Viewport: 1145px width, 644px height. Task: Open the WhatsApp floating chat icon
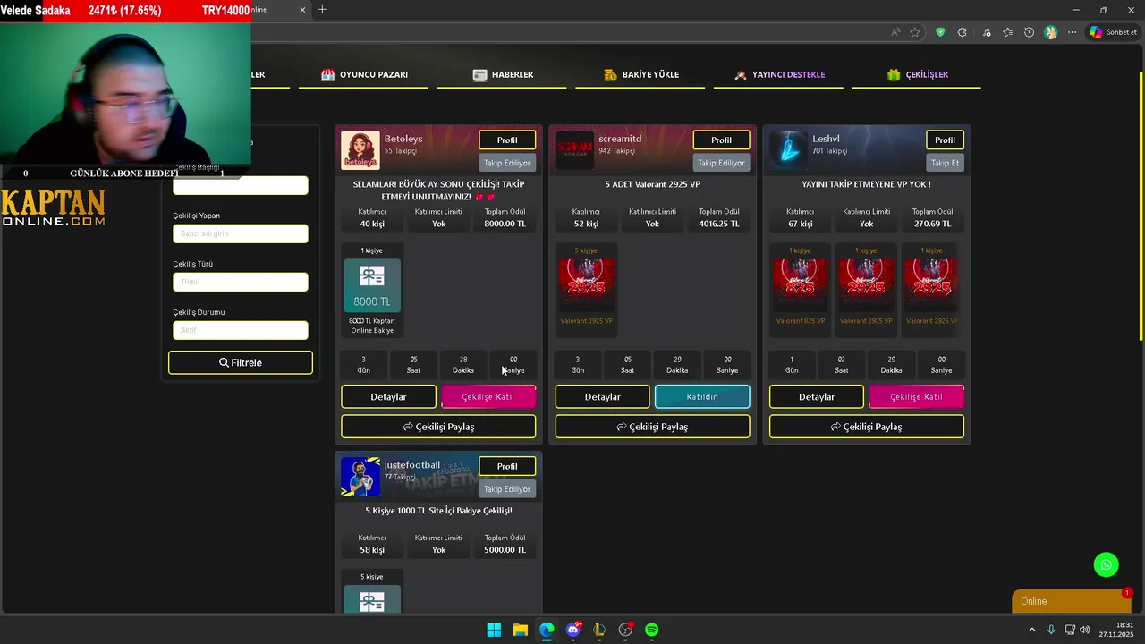[x=1107, y=564]
